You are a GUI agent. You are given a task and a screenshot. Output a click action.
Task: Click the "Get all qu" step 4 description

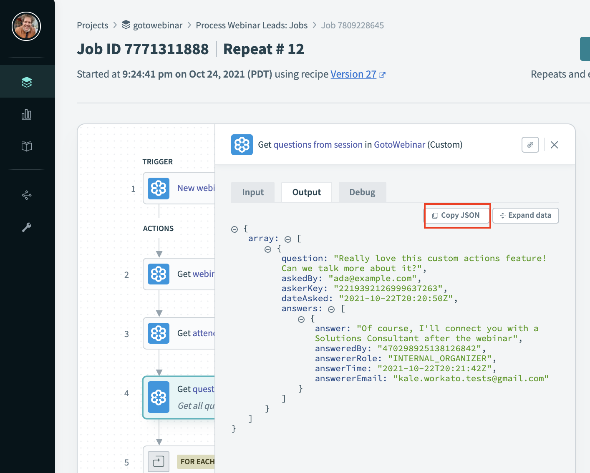click(x=196, y=406)
